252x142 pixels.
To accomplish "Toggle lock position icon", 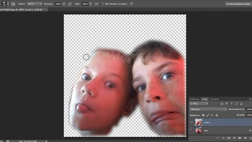I will pyautogui.click(x=212, y=115).
